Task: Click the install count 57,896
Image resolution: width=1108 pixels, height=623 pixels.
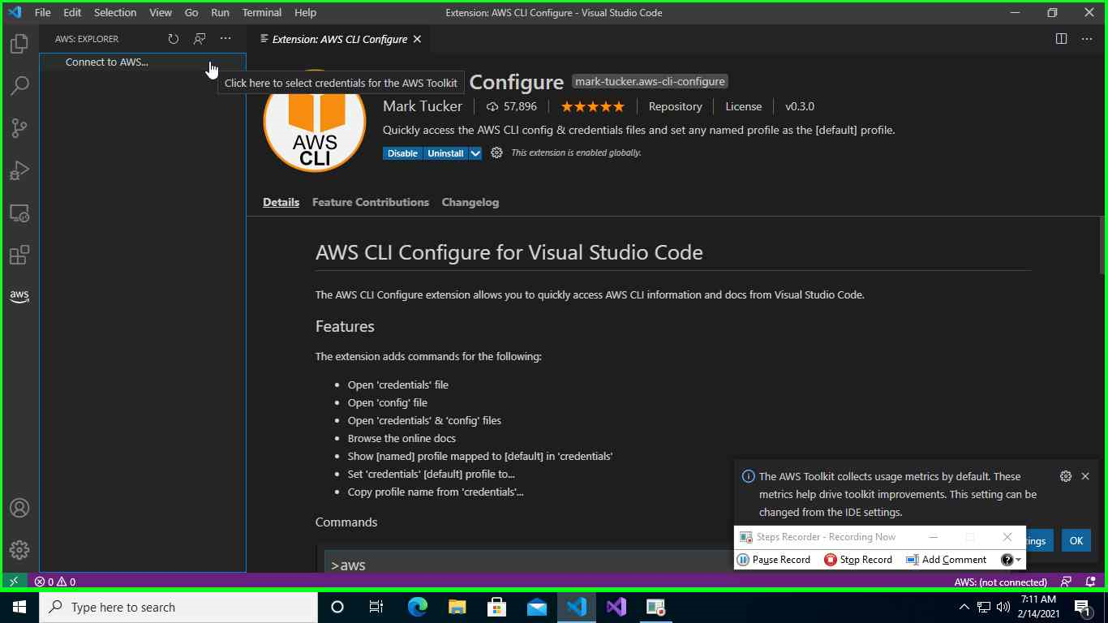Action: click(x=512, y=106)
